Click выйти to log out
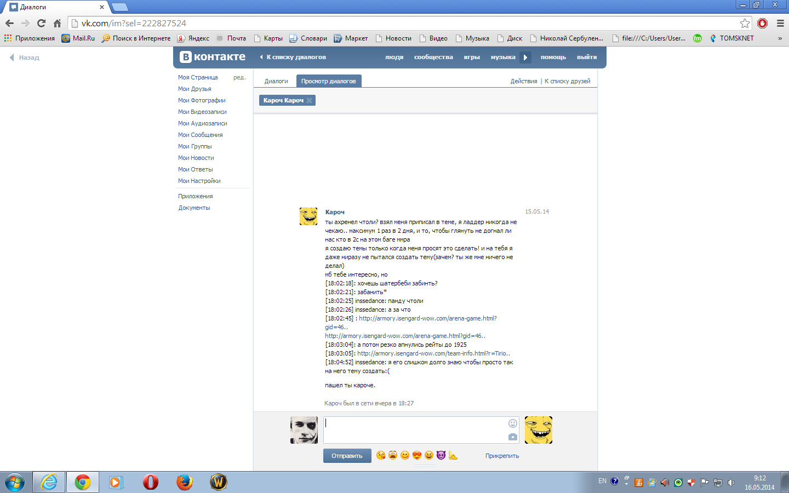 pyautogui.click(x=587, y=57)
